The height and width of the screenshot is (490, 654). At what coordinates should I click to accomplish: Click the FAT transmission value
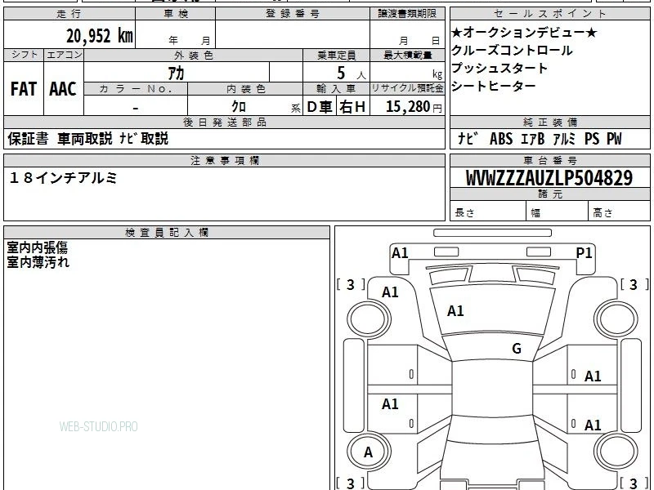coord(24,89)
